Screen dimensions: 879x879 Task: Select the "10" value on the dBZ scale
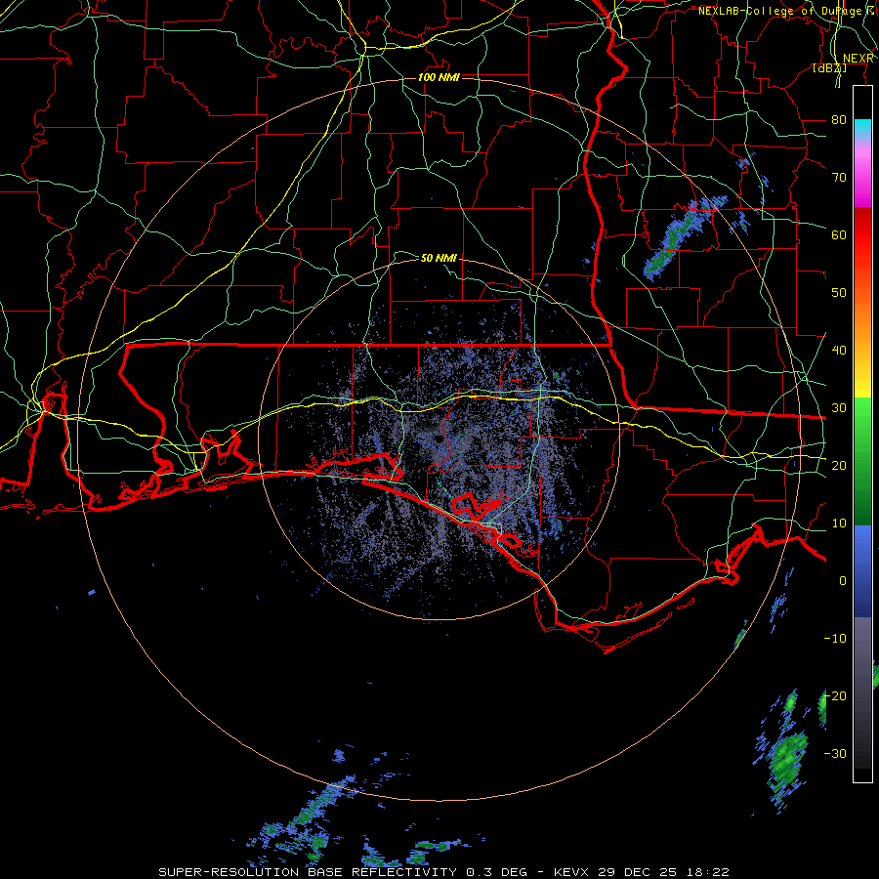click(839, 523)
